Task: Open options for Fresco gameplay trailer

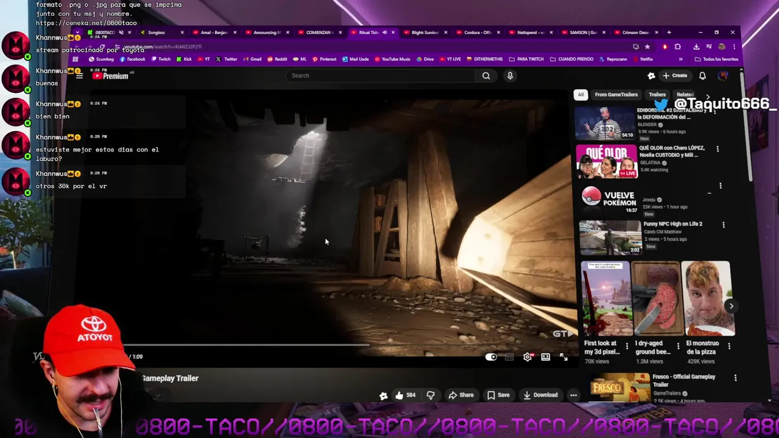Action: click(735, 378)
